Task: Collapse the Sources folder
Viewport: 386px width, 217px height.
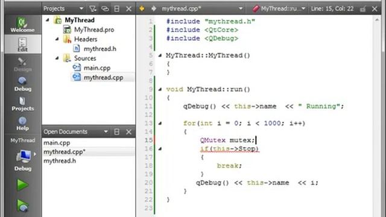Action: [57, 58]
